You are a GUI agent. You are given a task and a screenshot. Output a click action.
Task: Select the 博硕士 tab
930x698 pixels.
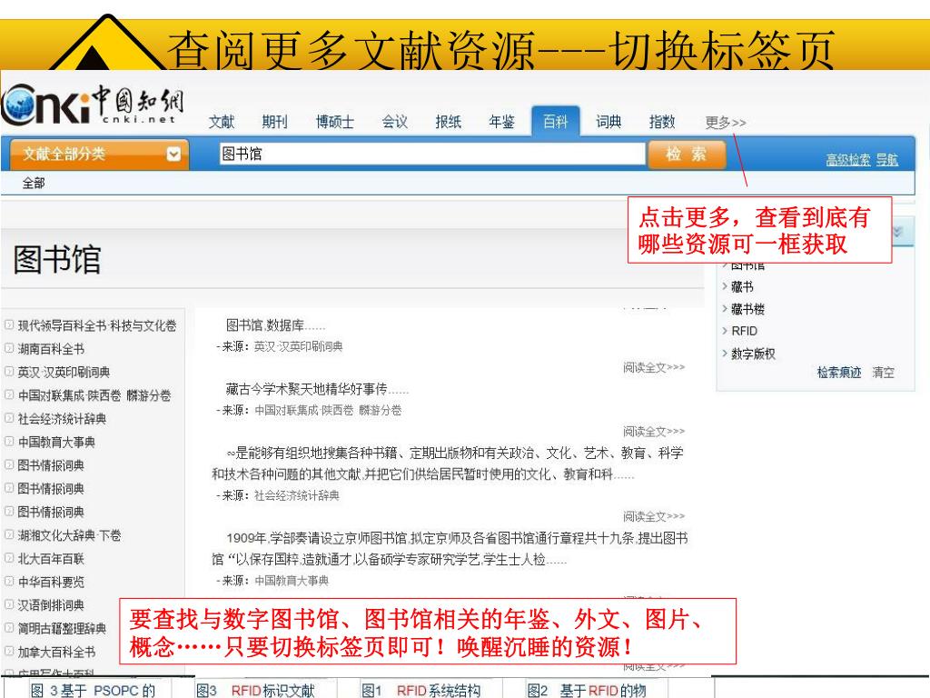point(334,122)
